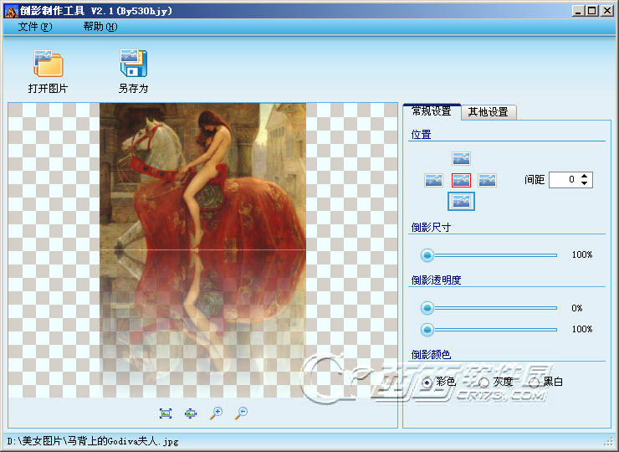Click the status bar file path text

click(x=93, y=441)
